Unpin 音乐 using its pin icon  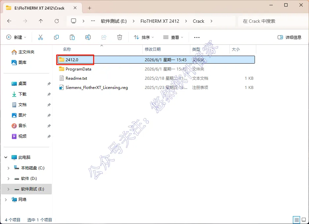pos(49,126)
